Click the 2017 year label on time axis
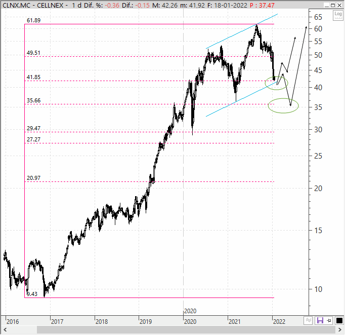Screen dimensions: 345x335 tap(57, 321)
